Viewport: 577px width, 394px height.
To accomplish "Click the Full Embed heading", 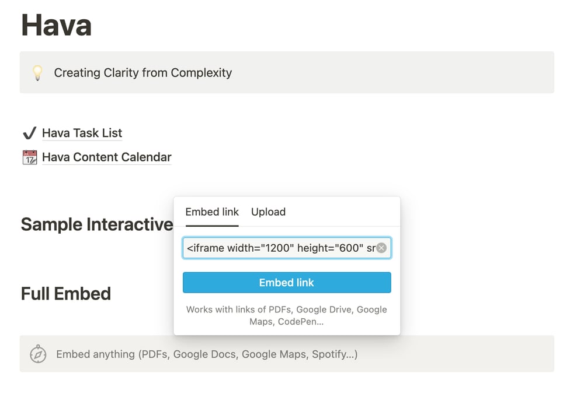I will 65,294.
